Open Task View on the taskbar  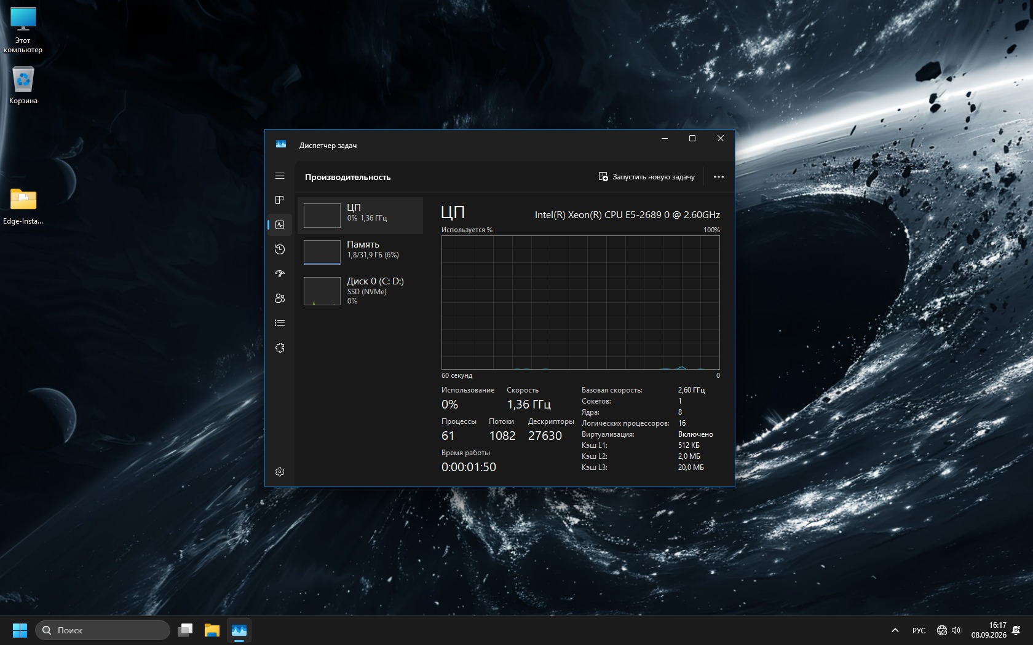tap(185, 630)
